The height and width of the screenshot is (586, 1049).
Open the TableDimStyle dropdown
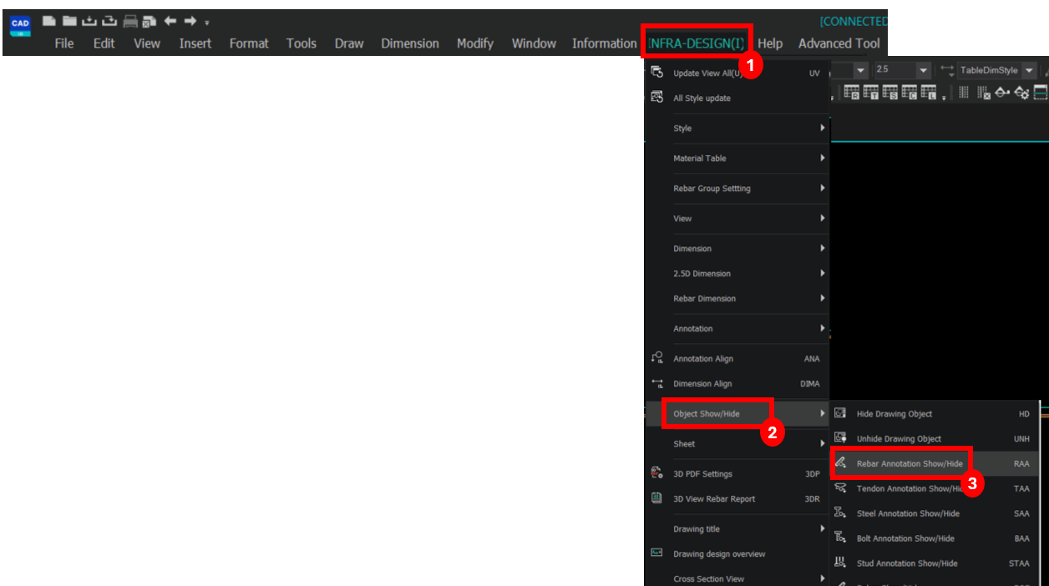click(1029, 71)
